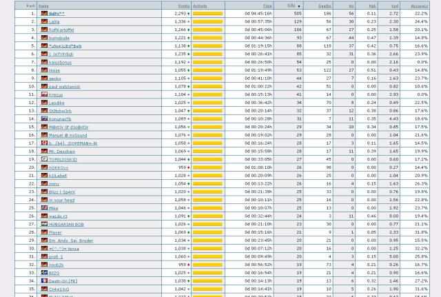Screen dimensions: 441x297
Task: Sort the list by Name header
Action: coord(43,6)
